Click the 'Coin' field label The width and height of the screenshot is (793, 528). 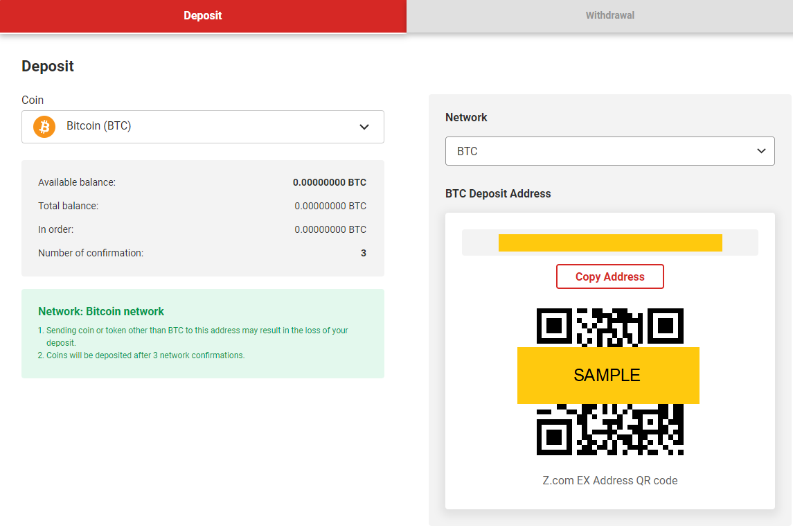[x=33, y=100]
